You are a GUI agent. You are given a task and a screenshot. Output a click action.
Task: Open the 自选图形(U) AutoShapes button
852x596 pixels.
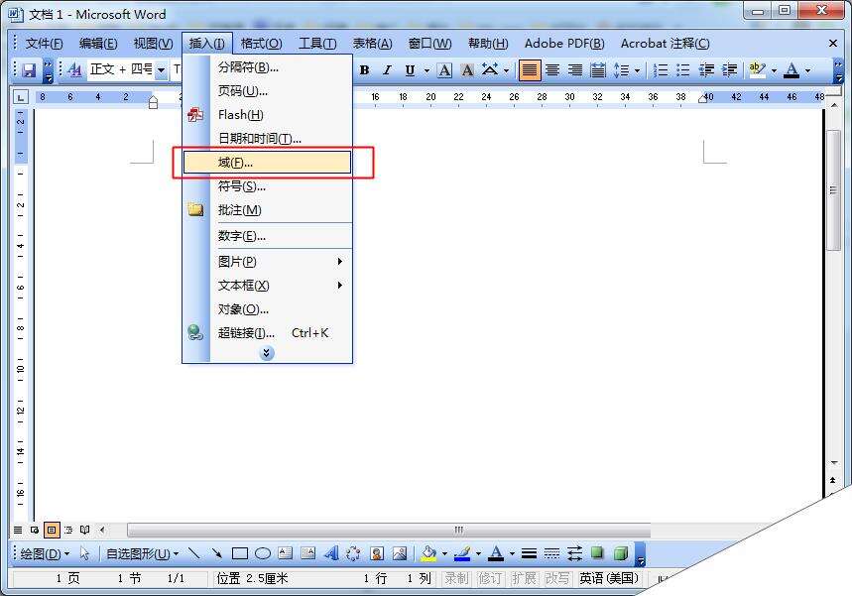pos(143,554)
